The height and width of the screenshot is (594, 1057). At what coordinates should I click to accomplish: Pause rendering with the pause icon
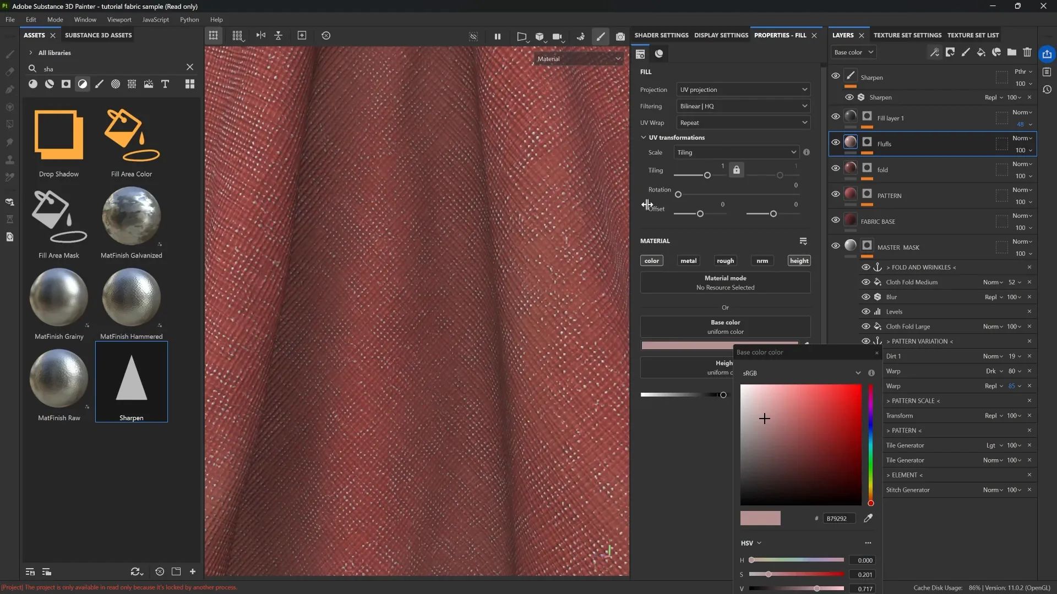coord(498,36)
